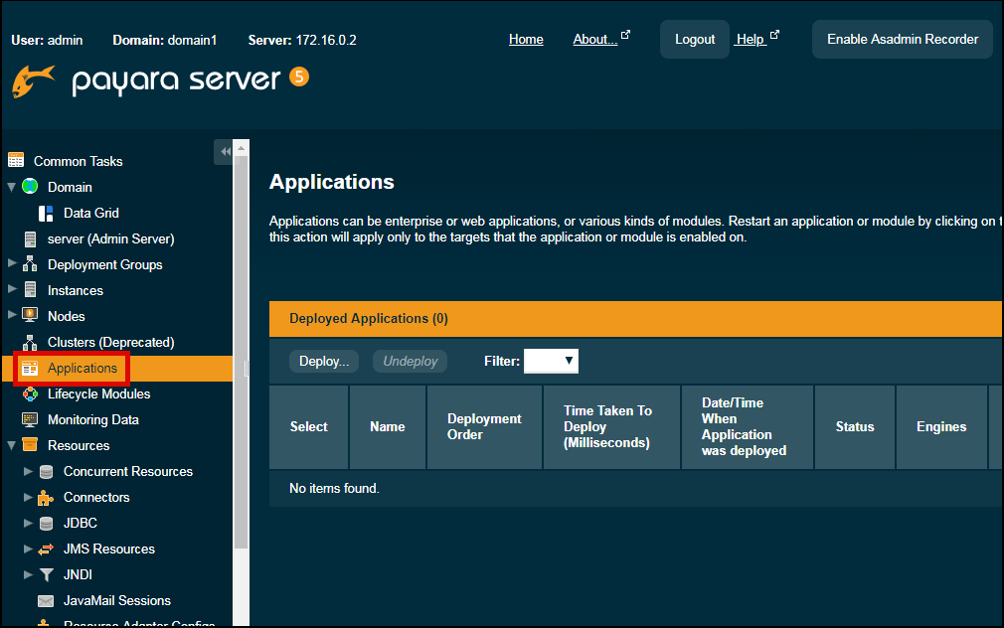The width and height of the screenshot is (1004, 628).
Task: Open the Home link in header
Action: click(526, 40)
